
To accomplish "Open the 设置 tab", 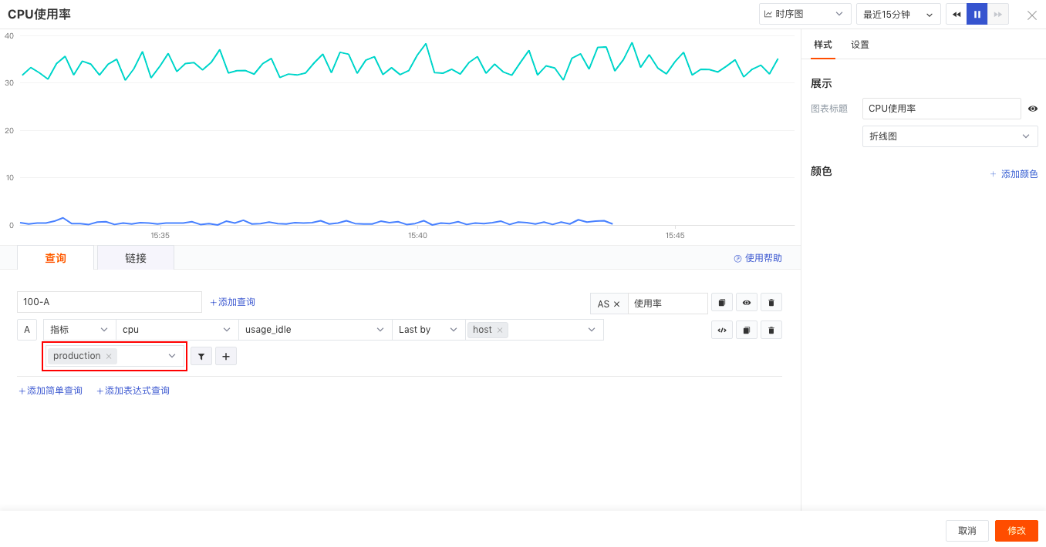I will [860, 45].
